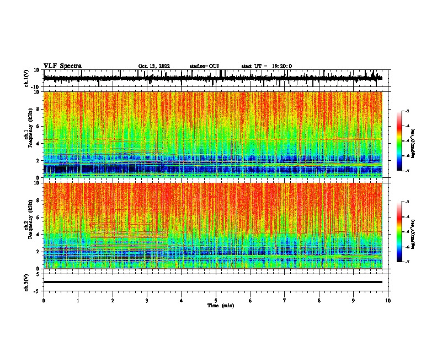Click time axis tick label "5"
This screenshot has height=337, width=437.
tap(216, 301)
